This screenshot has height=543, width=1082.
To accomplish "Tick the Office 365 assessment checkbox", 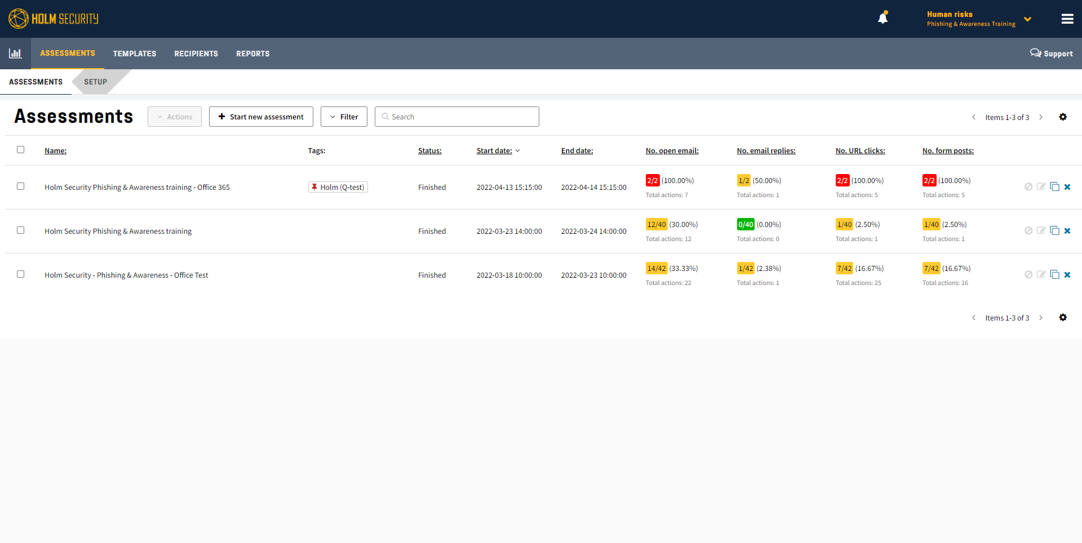I will tap(21, 186).
